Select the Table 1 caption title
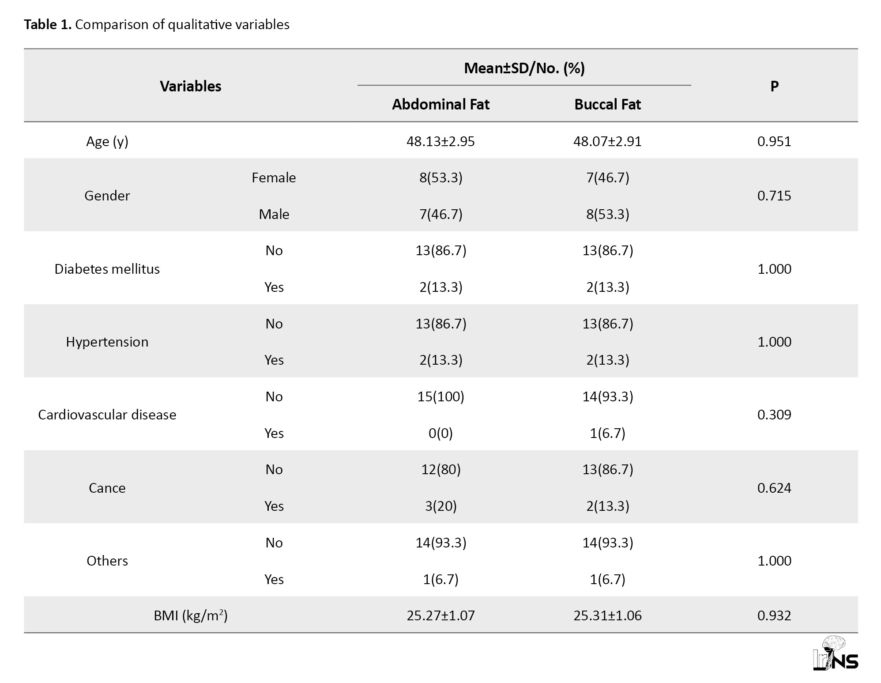This screenshot has height=683, width=881. pos(157,24)
